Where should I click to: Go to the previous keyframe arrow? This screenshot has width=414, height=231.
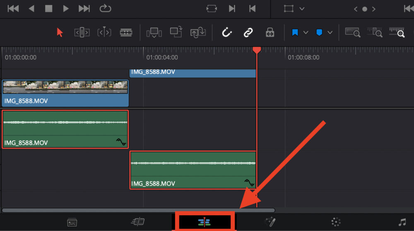click(356, 9)
